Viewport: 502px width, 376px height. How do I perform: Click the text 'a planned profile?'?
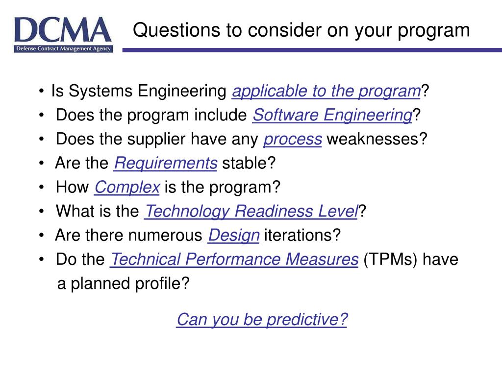click(123, 283)
